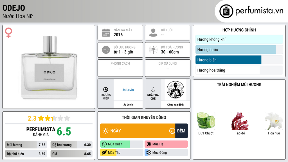The image size is (288, 162).
Task: Click the sillage icon beside Độ toả hương
Action: pyautogui.click(x=153, y=50)
